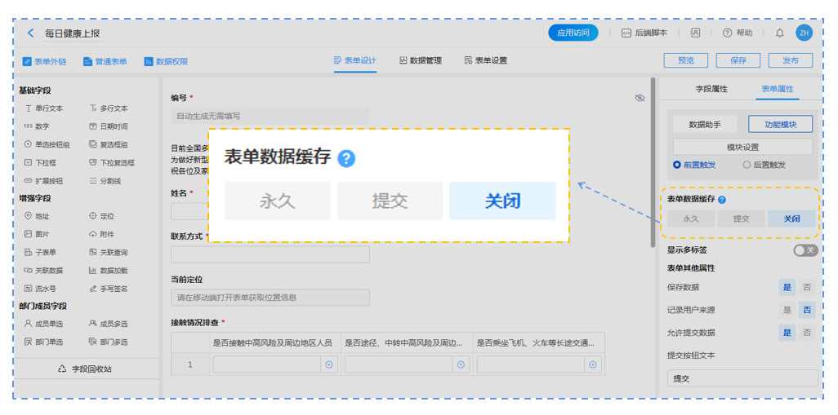The height and width of the screenshot is (415, 838).
Task: Toggle the eye visibility icon for 编号
Action: (x=640, y=98)
